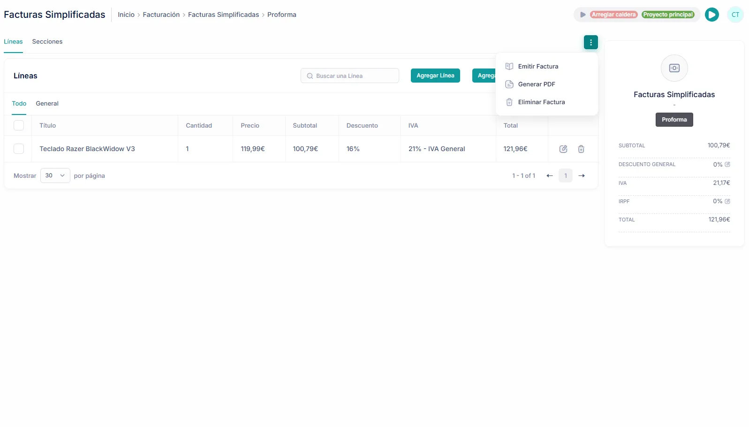The height and width of the screenshot is (427, 749).
Task: Click the Agregar Línea button
Action: 435,76
